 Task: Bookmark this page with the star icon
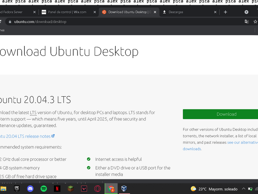coord(255,22)
